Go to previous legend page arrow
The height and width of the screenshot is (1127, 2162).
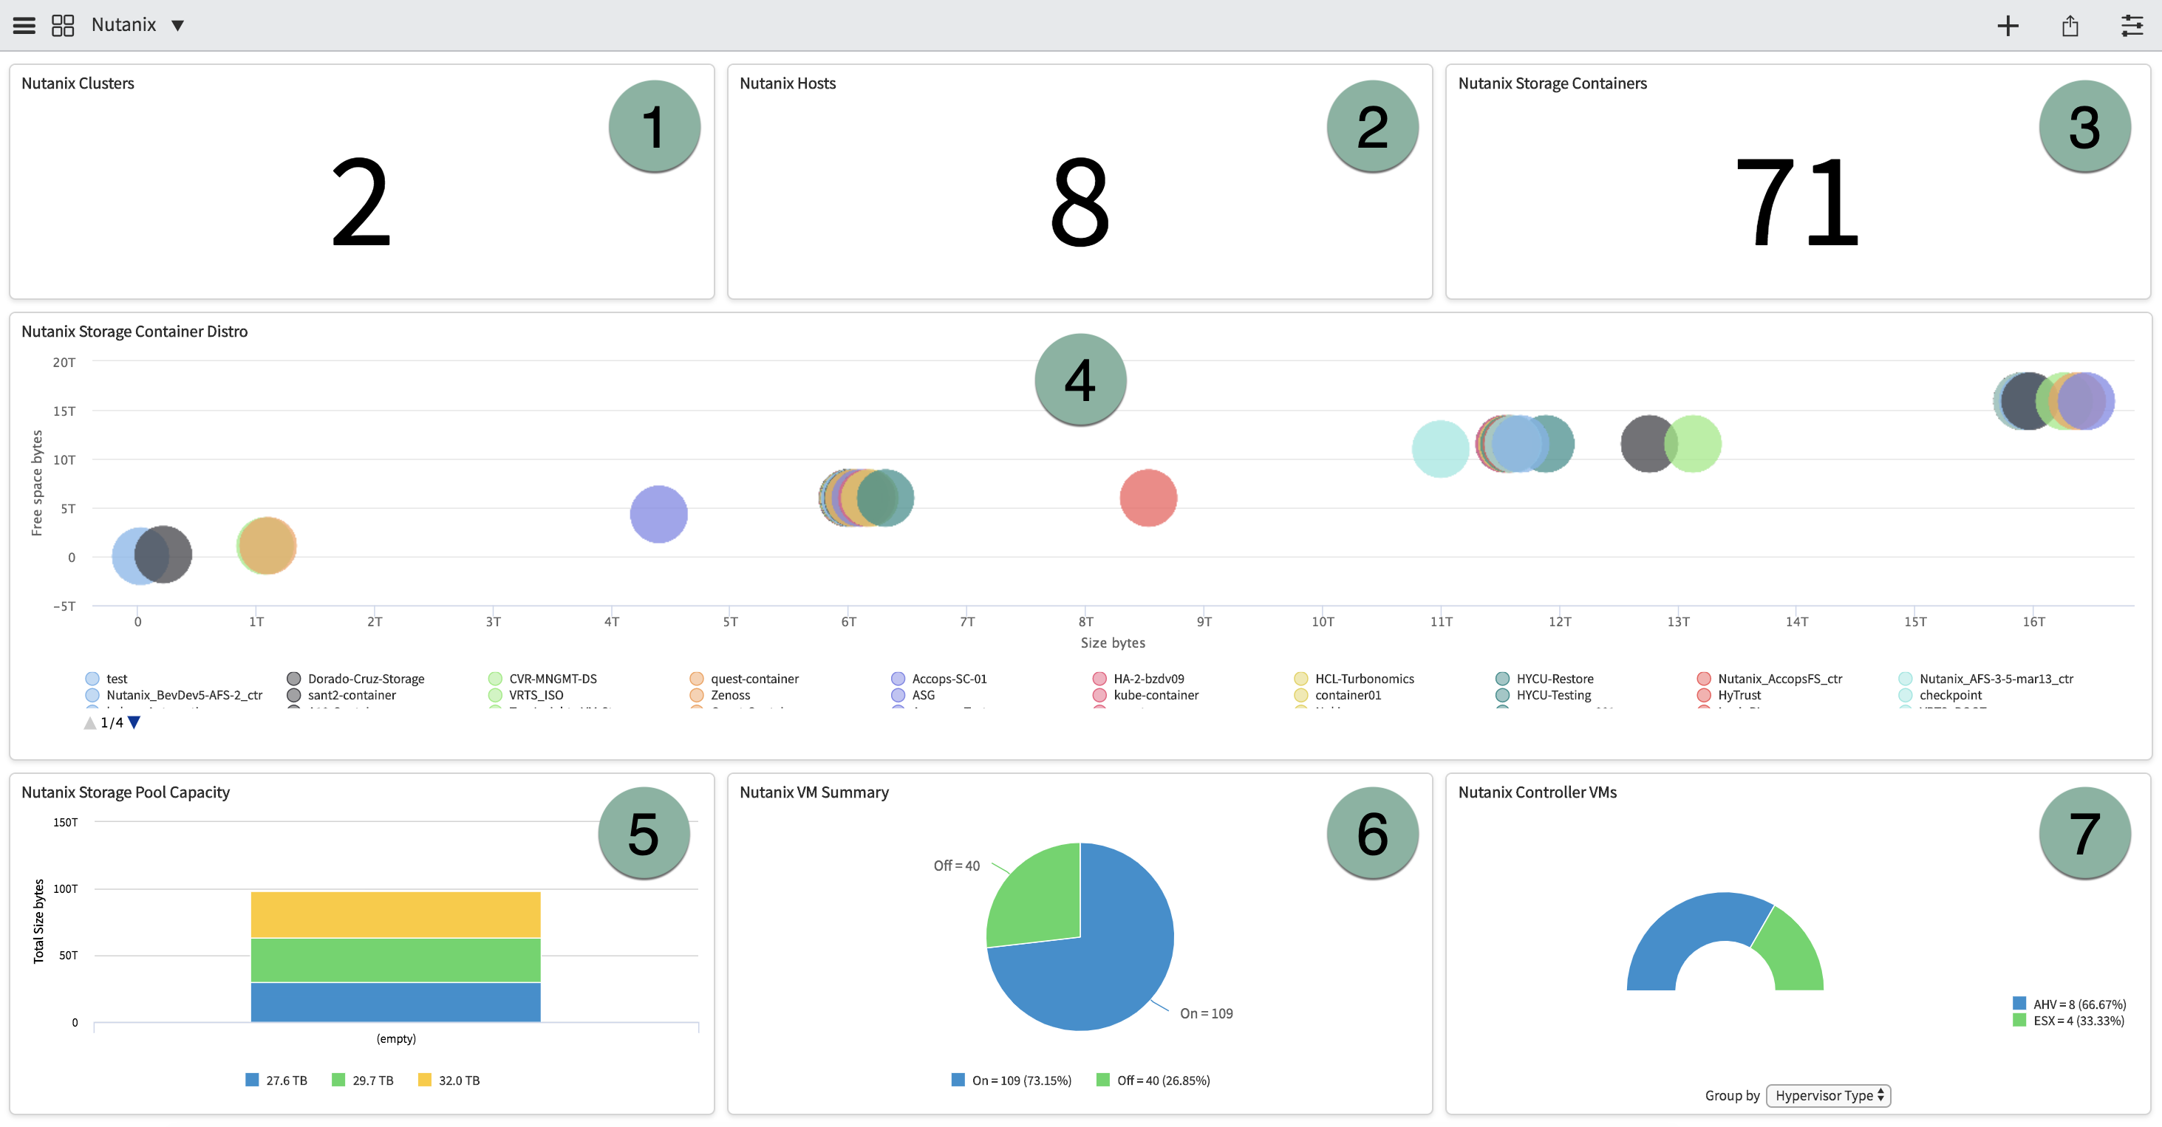coord(91,722)
